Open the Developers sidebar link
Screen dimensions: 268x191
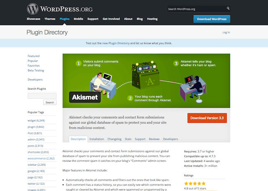(x=35, y=79)
